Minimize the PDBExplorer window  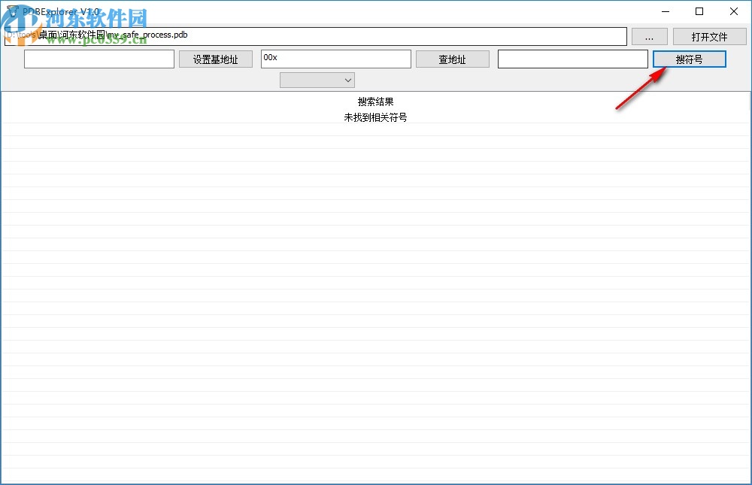click(x=665, y=11)
